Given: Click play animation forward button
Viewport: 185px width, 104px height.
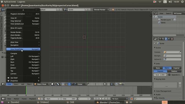Looking at the screenshot, I should [103, 99].
